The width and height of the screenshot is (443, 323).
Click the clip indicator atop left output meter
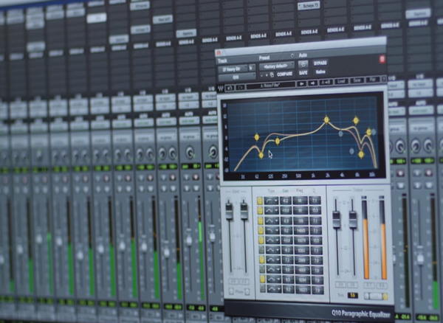(364, 198)
